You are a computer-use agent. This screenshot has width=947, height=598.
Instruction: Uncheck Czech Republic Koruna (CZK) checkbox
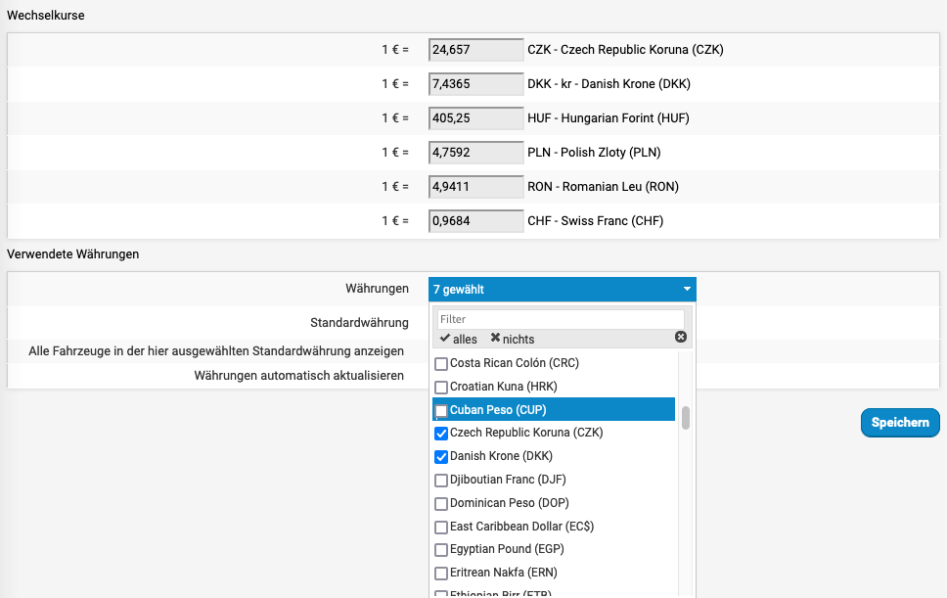(442, 433)
